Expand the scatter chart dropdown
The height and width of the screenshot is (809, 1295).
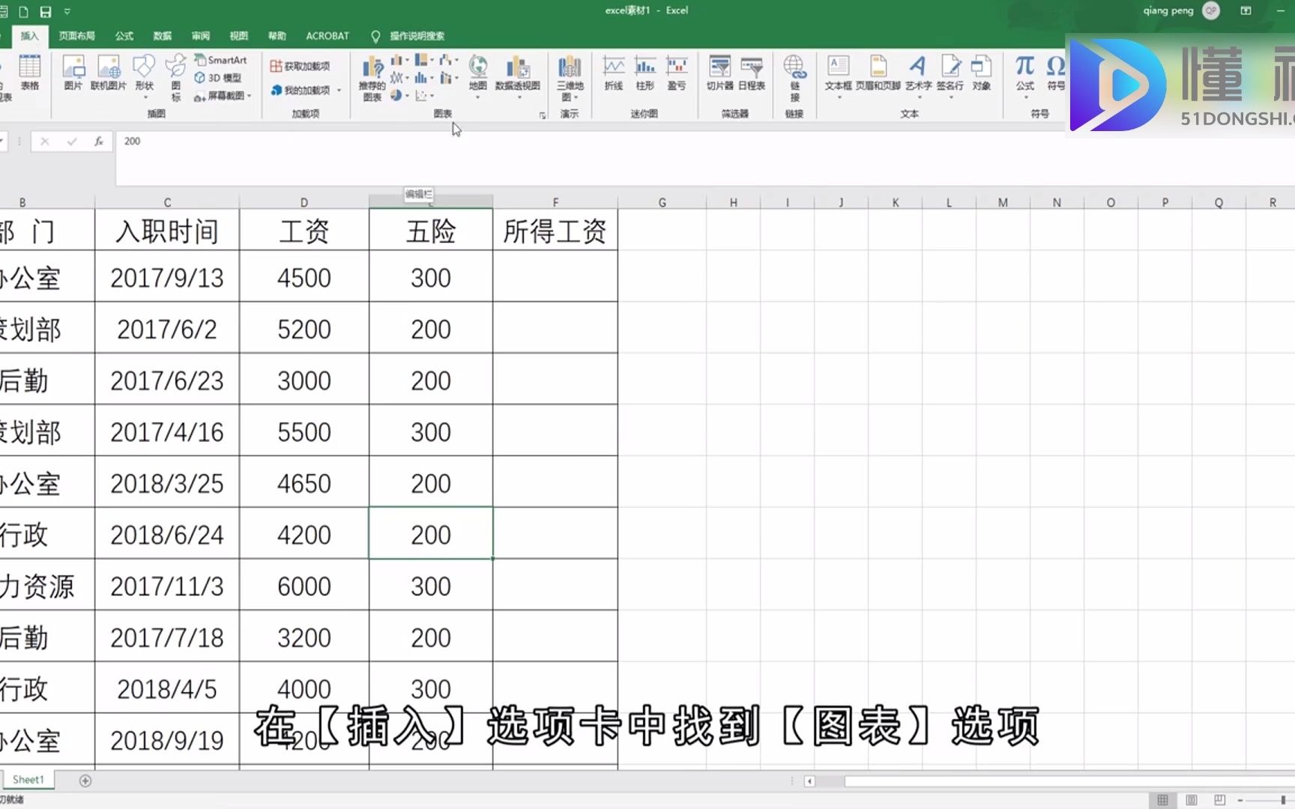[x=432, y=96]
